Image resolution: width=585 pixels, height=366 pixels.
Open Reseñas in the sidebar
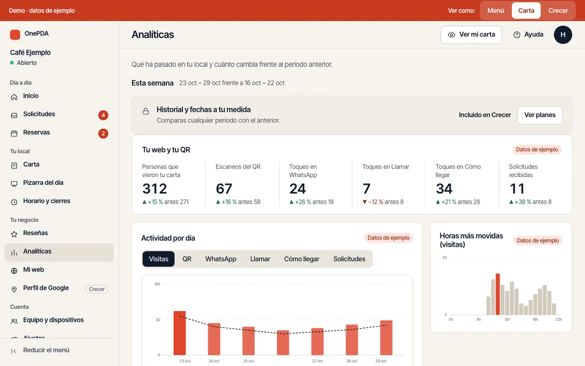click(59, 233)
